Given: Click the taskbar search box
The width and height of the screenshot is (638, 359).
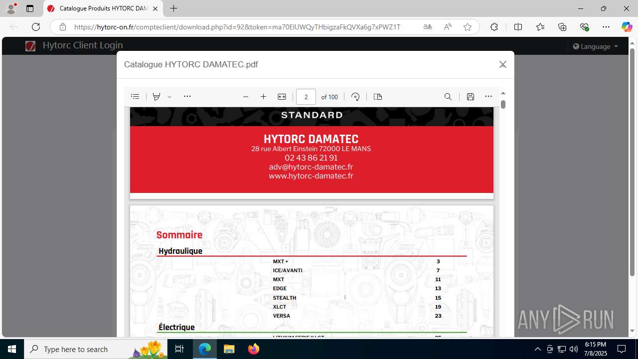Looking at the screenshot, I should click(96, 349).
